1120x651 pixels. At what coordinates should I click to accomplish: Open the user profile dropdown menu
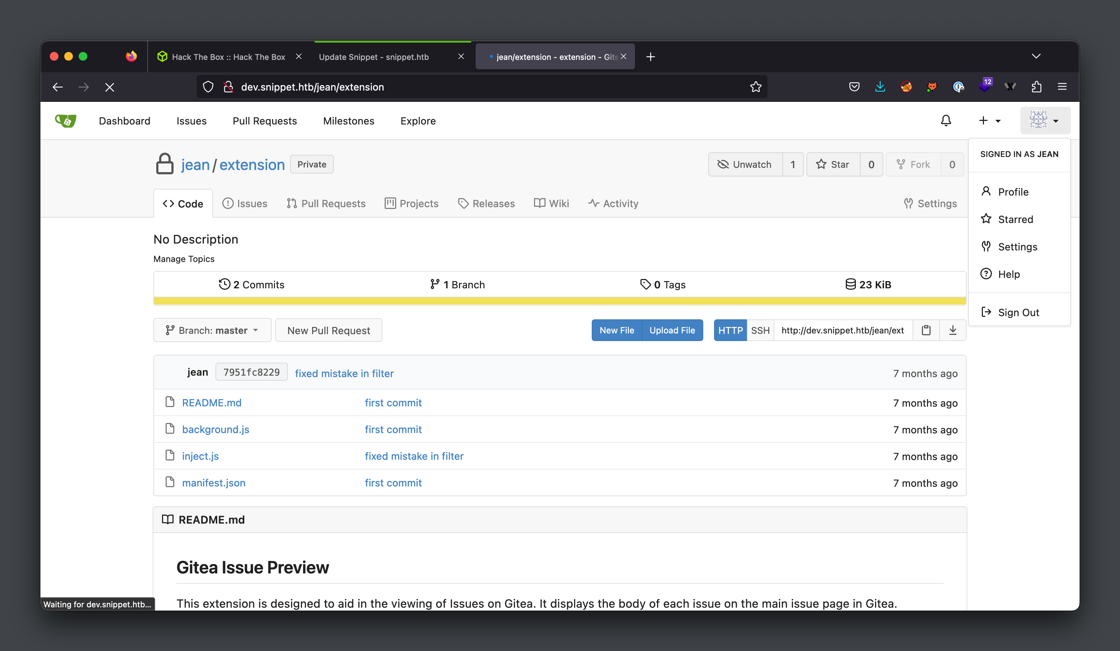pos(1045,120)
